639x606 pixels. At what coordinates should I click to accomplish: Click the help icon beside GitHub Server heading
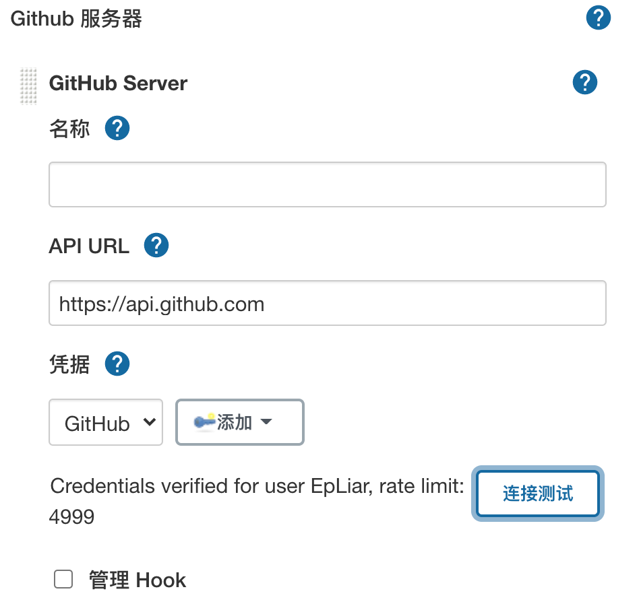(x=584, y=83)
